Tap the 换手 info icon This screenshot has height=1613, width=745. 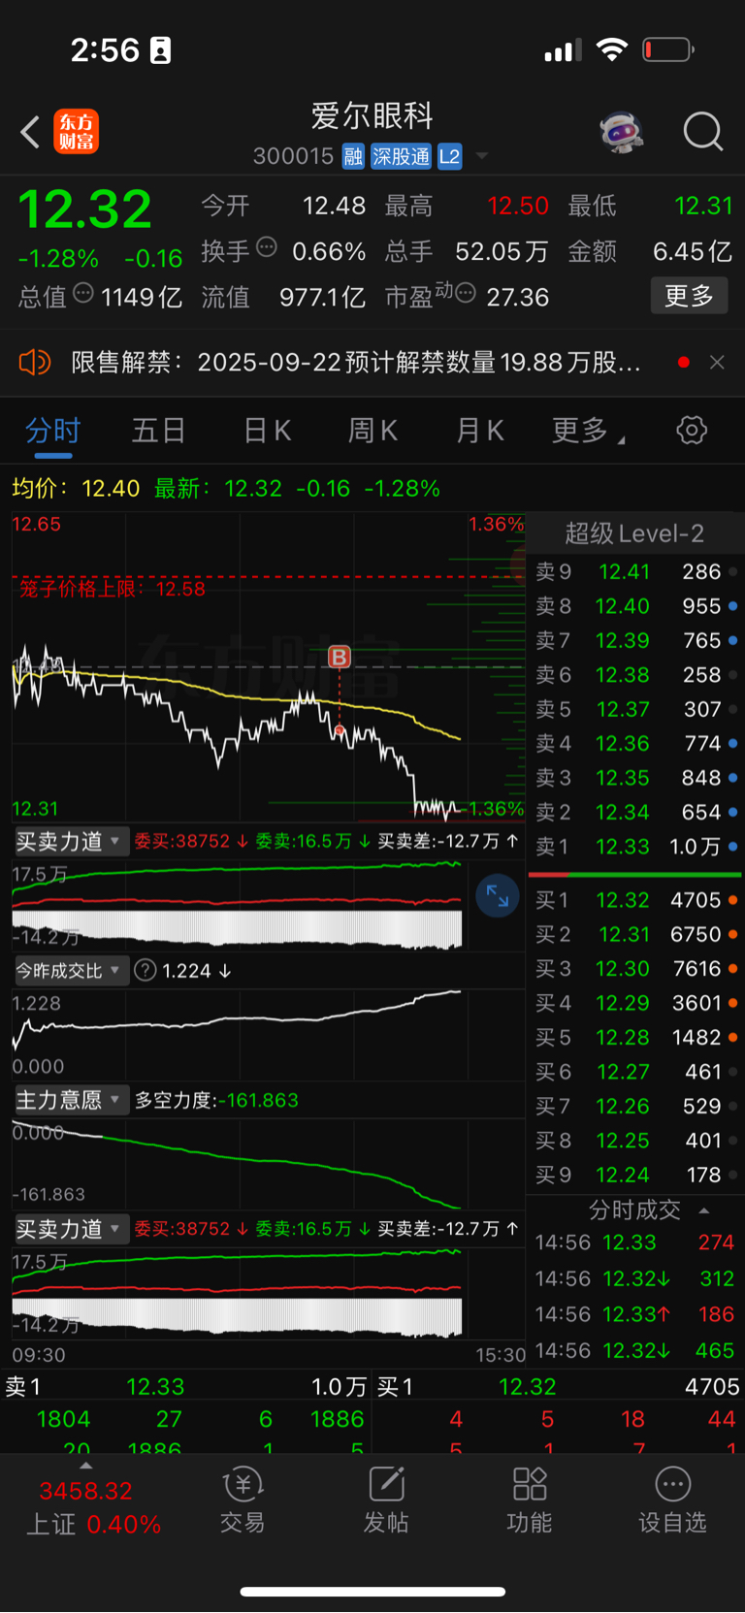tap(266, 247)
